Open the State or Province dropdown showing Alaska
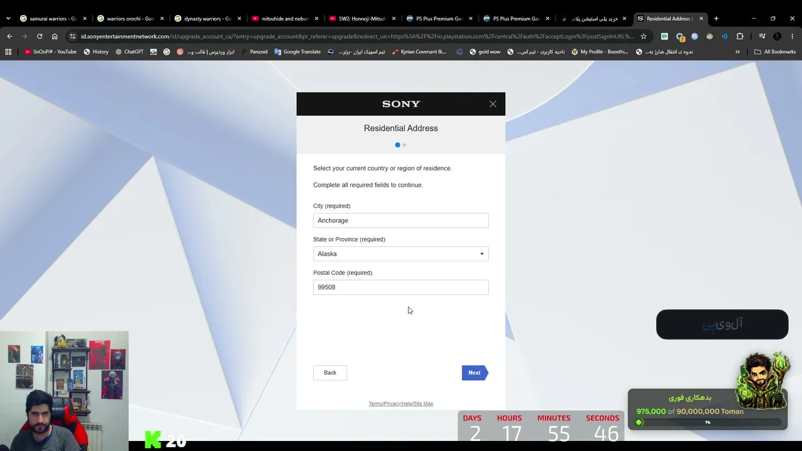The image size is (802, 451). [400, 254]
